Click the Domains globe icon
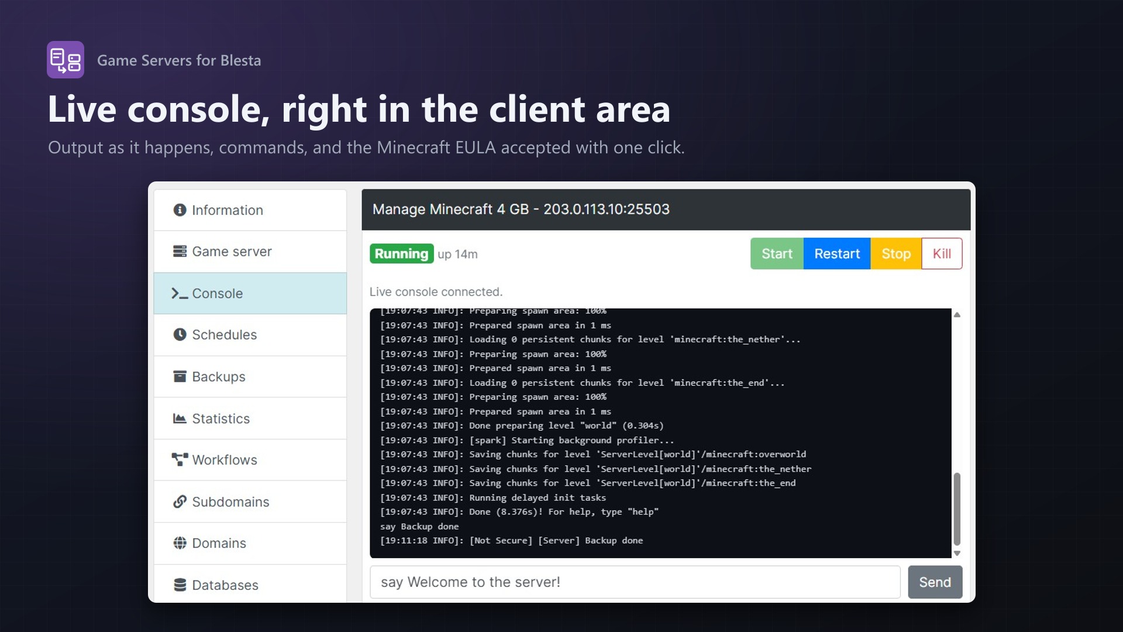 click(180, 543)
